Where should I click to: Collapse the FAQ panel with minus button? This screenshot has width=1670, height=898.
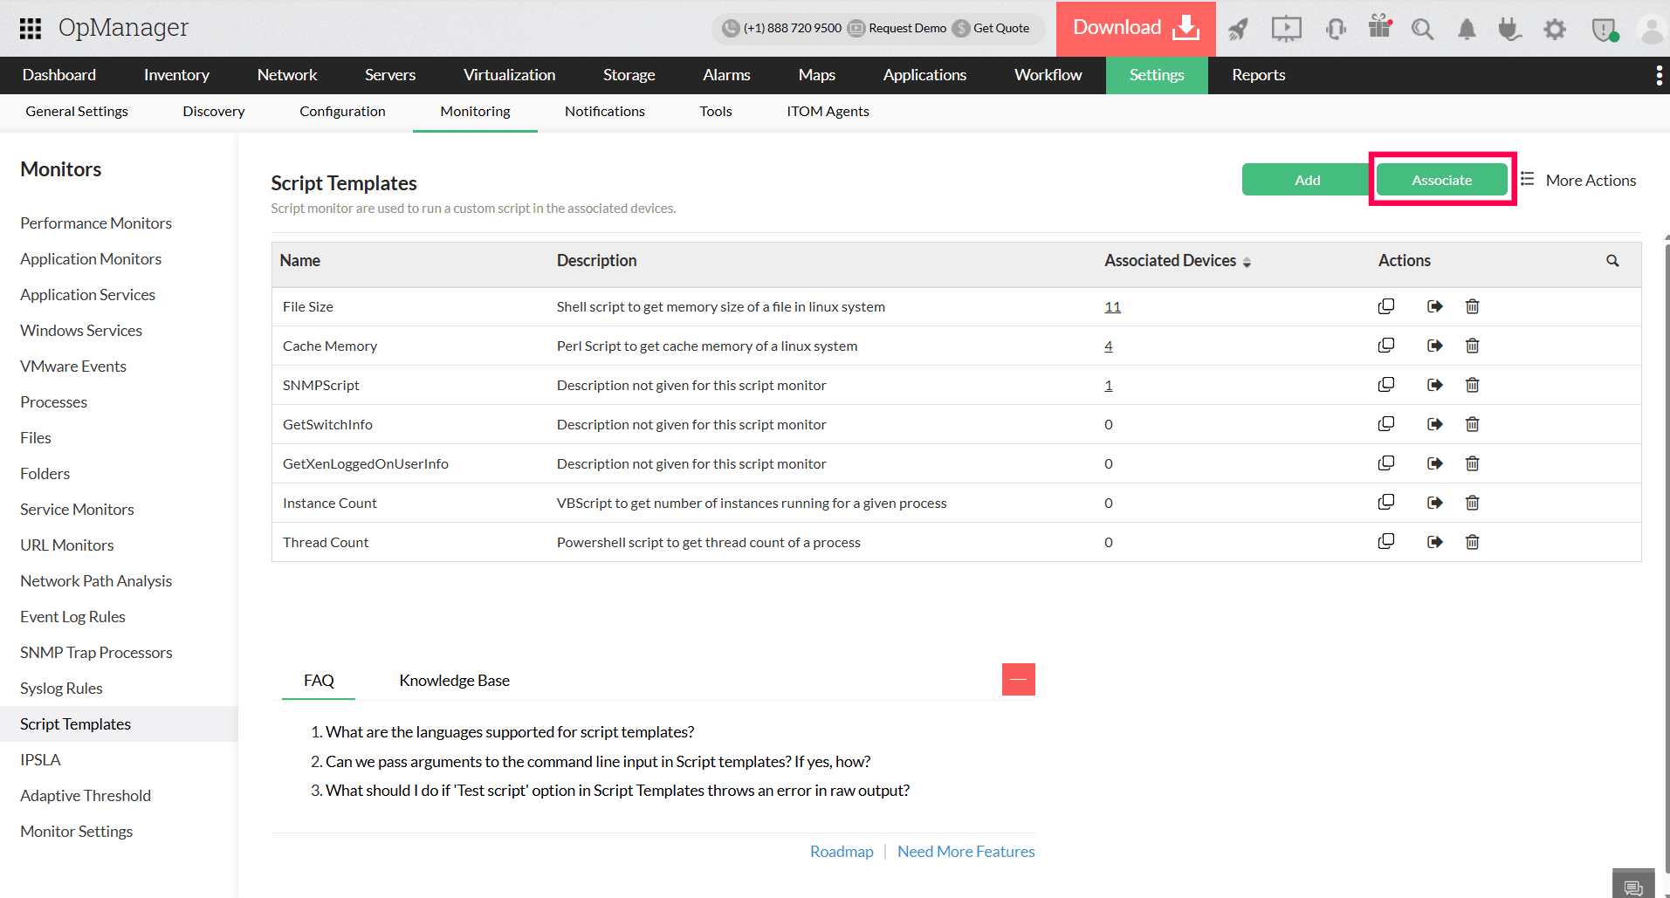(x=1018, y=679)
